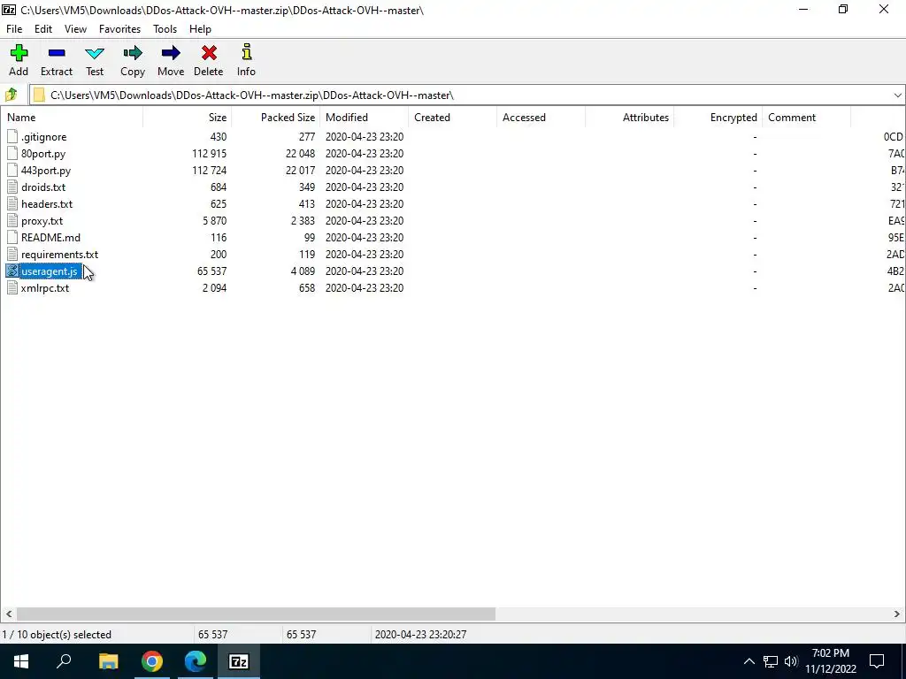This screenshot has height=679, width=906.
Task: Sort by the Comment column header
Action: pos(806,118)
